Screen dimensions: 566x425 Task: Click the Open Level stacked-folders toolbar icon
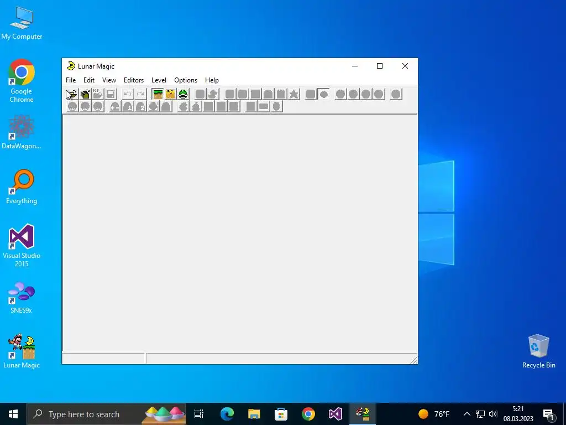(x=85, y=94)
